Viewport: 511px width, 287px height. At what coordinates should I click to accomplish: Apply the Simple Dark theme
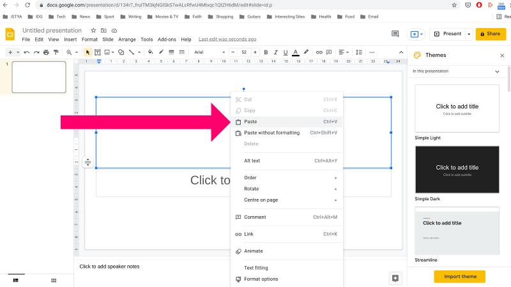point(457,170)
